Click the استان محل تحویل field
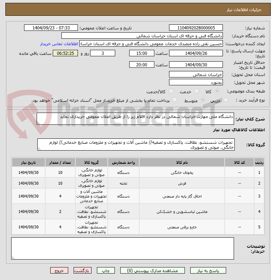The width and height of the screenshot is (271, 280). 196,75
